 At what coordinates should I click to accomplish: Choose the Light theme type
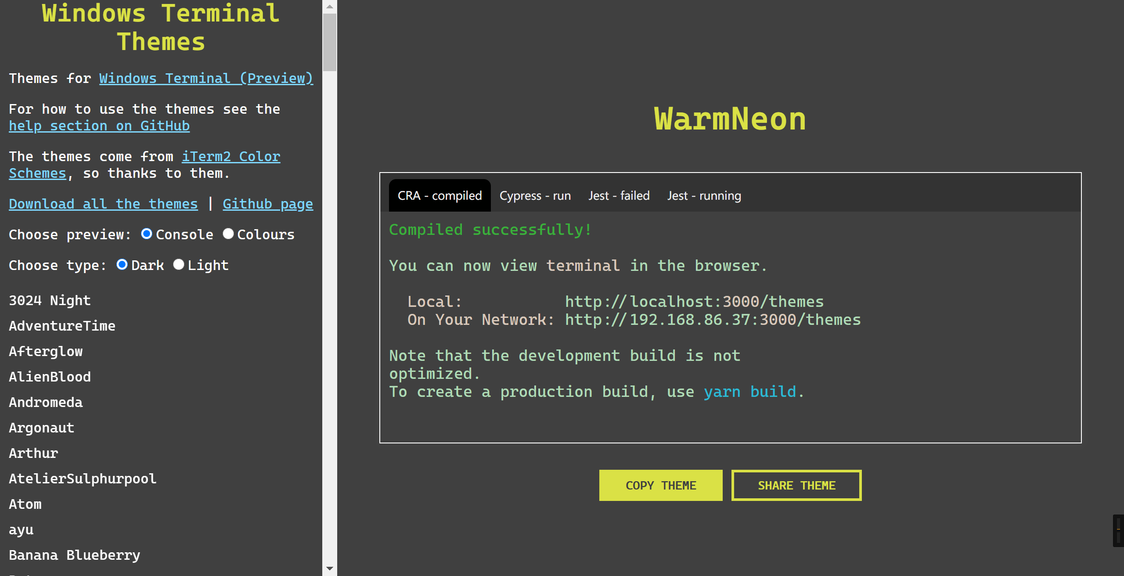pos(178,265)
